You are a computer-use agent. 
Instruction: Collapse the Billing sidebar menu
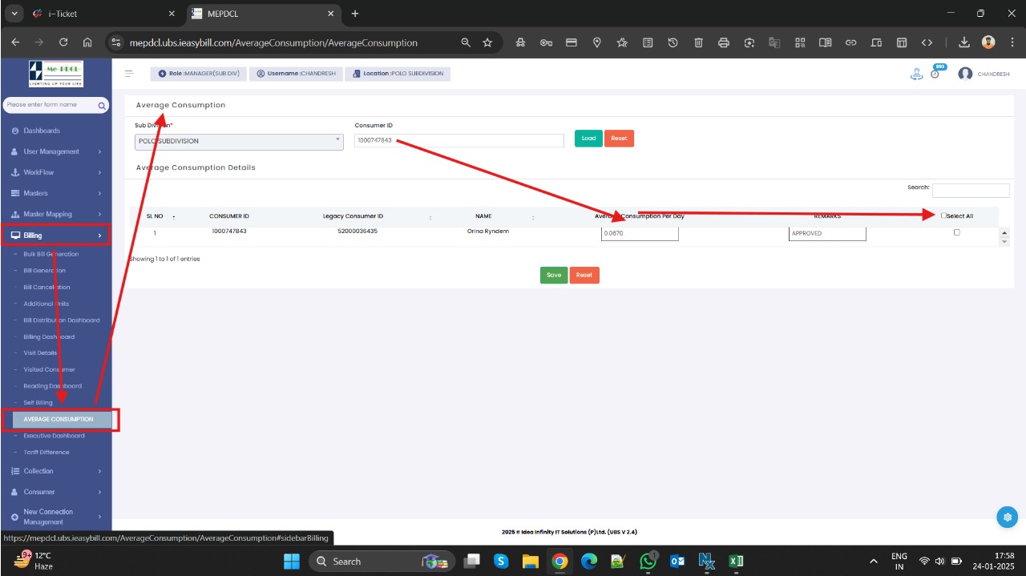click(56, 236)
